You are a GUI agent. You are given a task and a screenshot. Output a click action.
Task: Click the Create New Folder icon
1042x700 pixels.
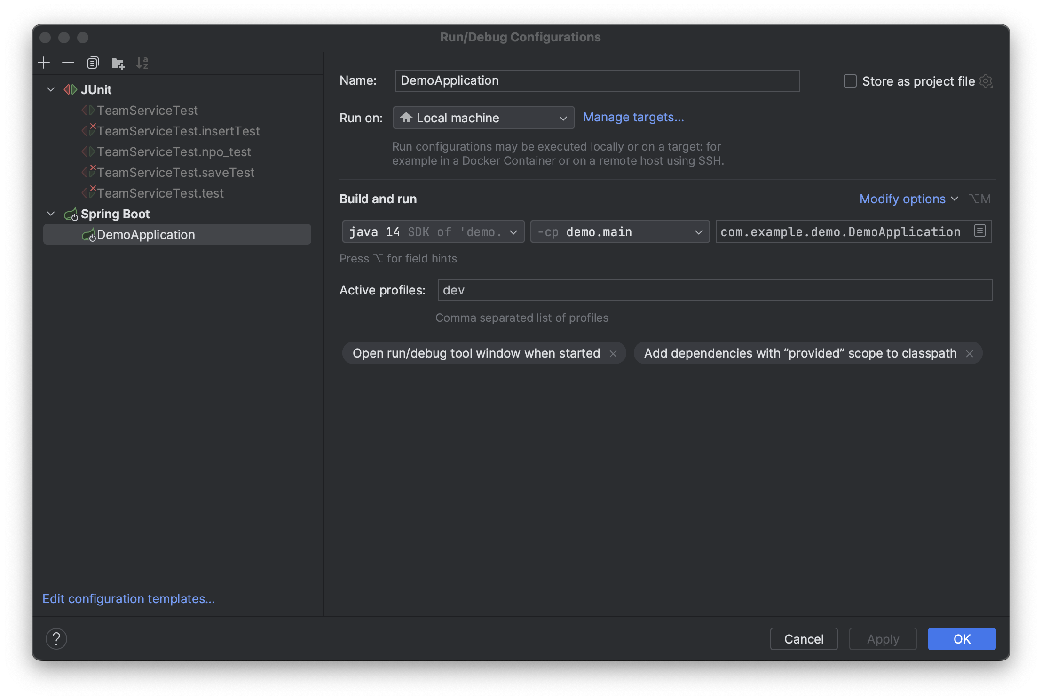click(x=118, y=63)
